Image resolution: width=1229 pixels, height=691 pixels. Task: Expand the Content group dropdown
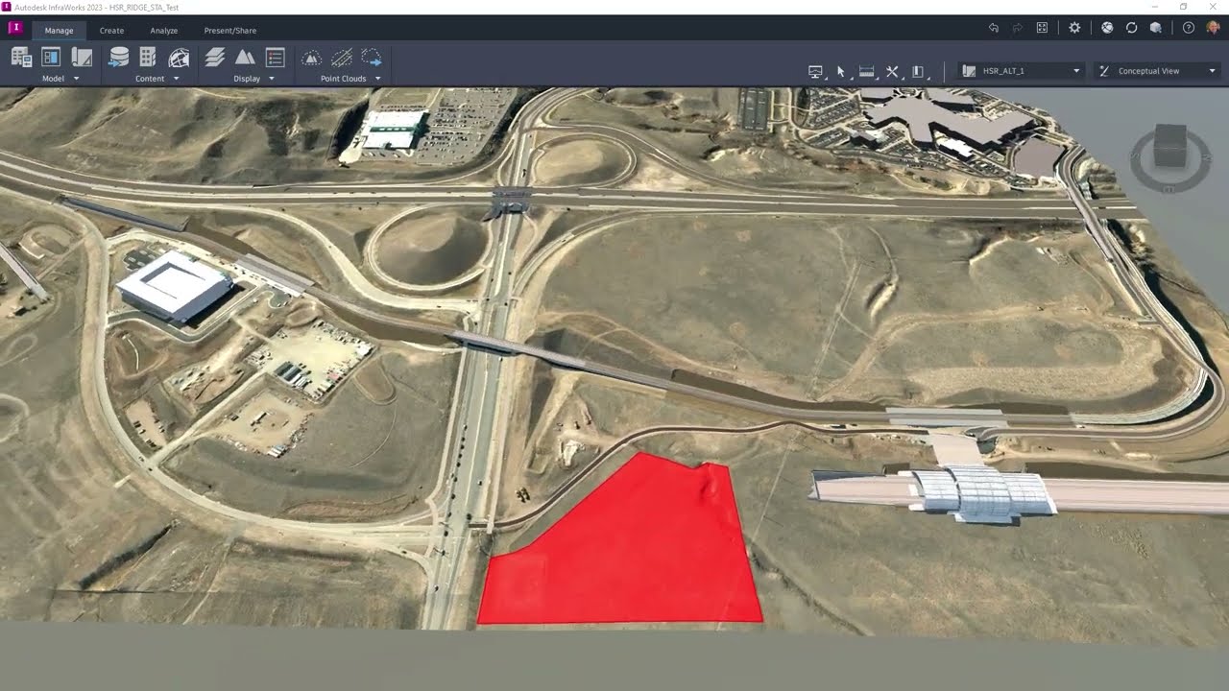click(176, 79)
